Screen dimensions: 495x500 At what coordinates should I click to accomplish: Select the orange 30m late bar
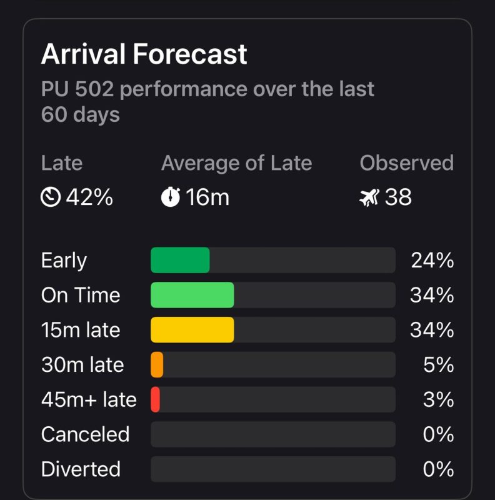[x=157, y=364]
